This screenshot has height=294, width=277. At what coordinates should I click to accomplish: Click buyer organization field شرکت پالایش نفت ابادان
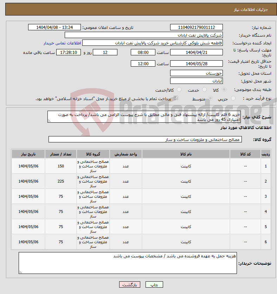[144, 35]
